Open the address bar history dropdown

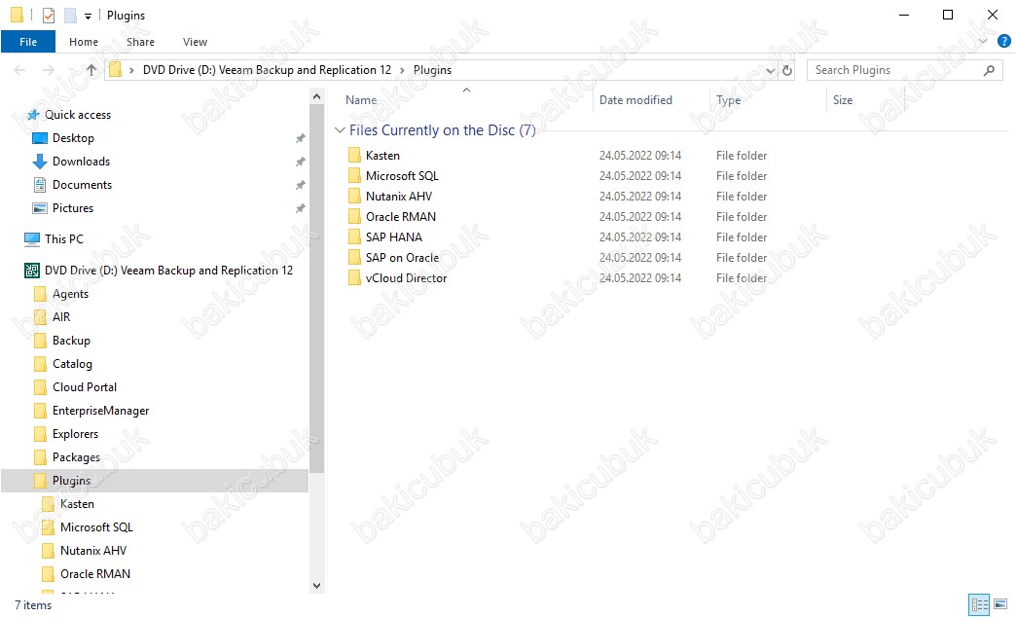pyautogui.click(x=770, y=71)
